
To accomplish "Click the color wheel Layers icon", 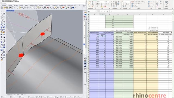I will pos(66,8).
